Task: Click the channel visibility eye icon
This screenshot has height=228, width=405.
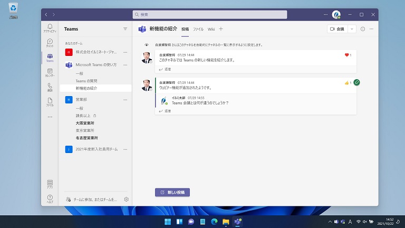Action: click(x=147, y=45)
